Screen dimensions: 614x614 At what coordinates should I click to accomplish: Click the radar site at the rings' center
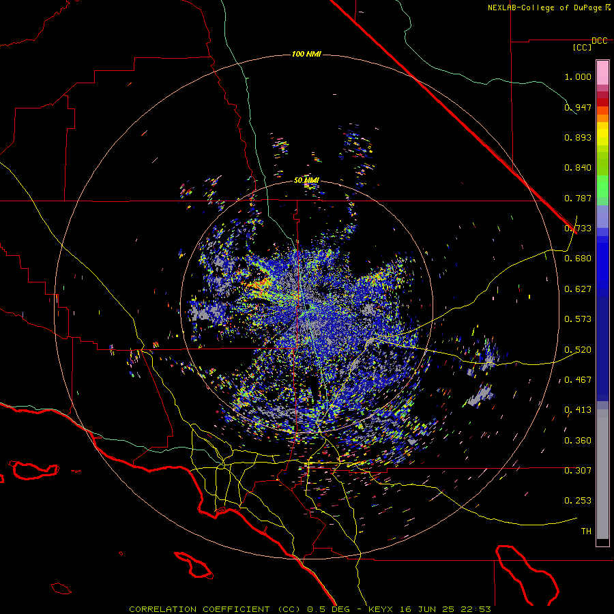pyautogui.click(x=308, y=306)
